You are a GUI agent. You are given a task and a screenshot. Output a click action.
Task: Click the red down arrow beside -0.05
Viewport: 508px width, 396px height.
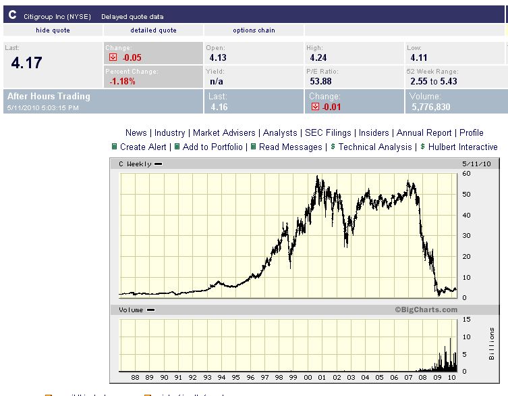[113, 57]
